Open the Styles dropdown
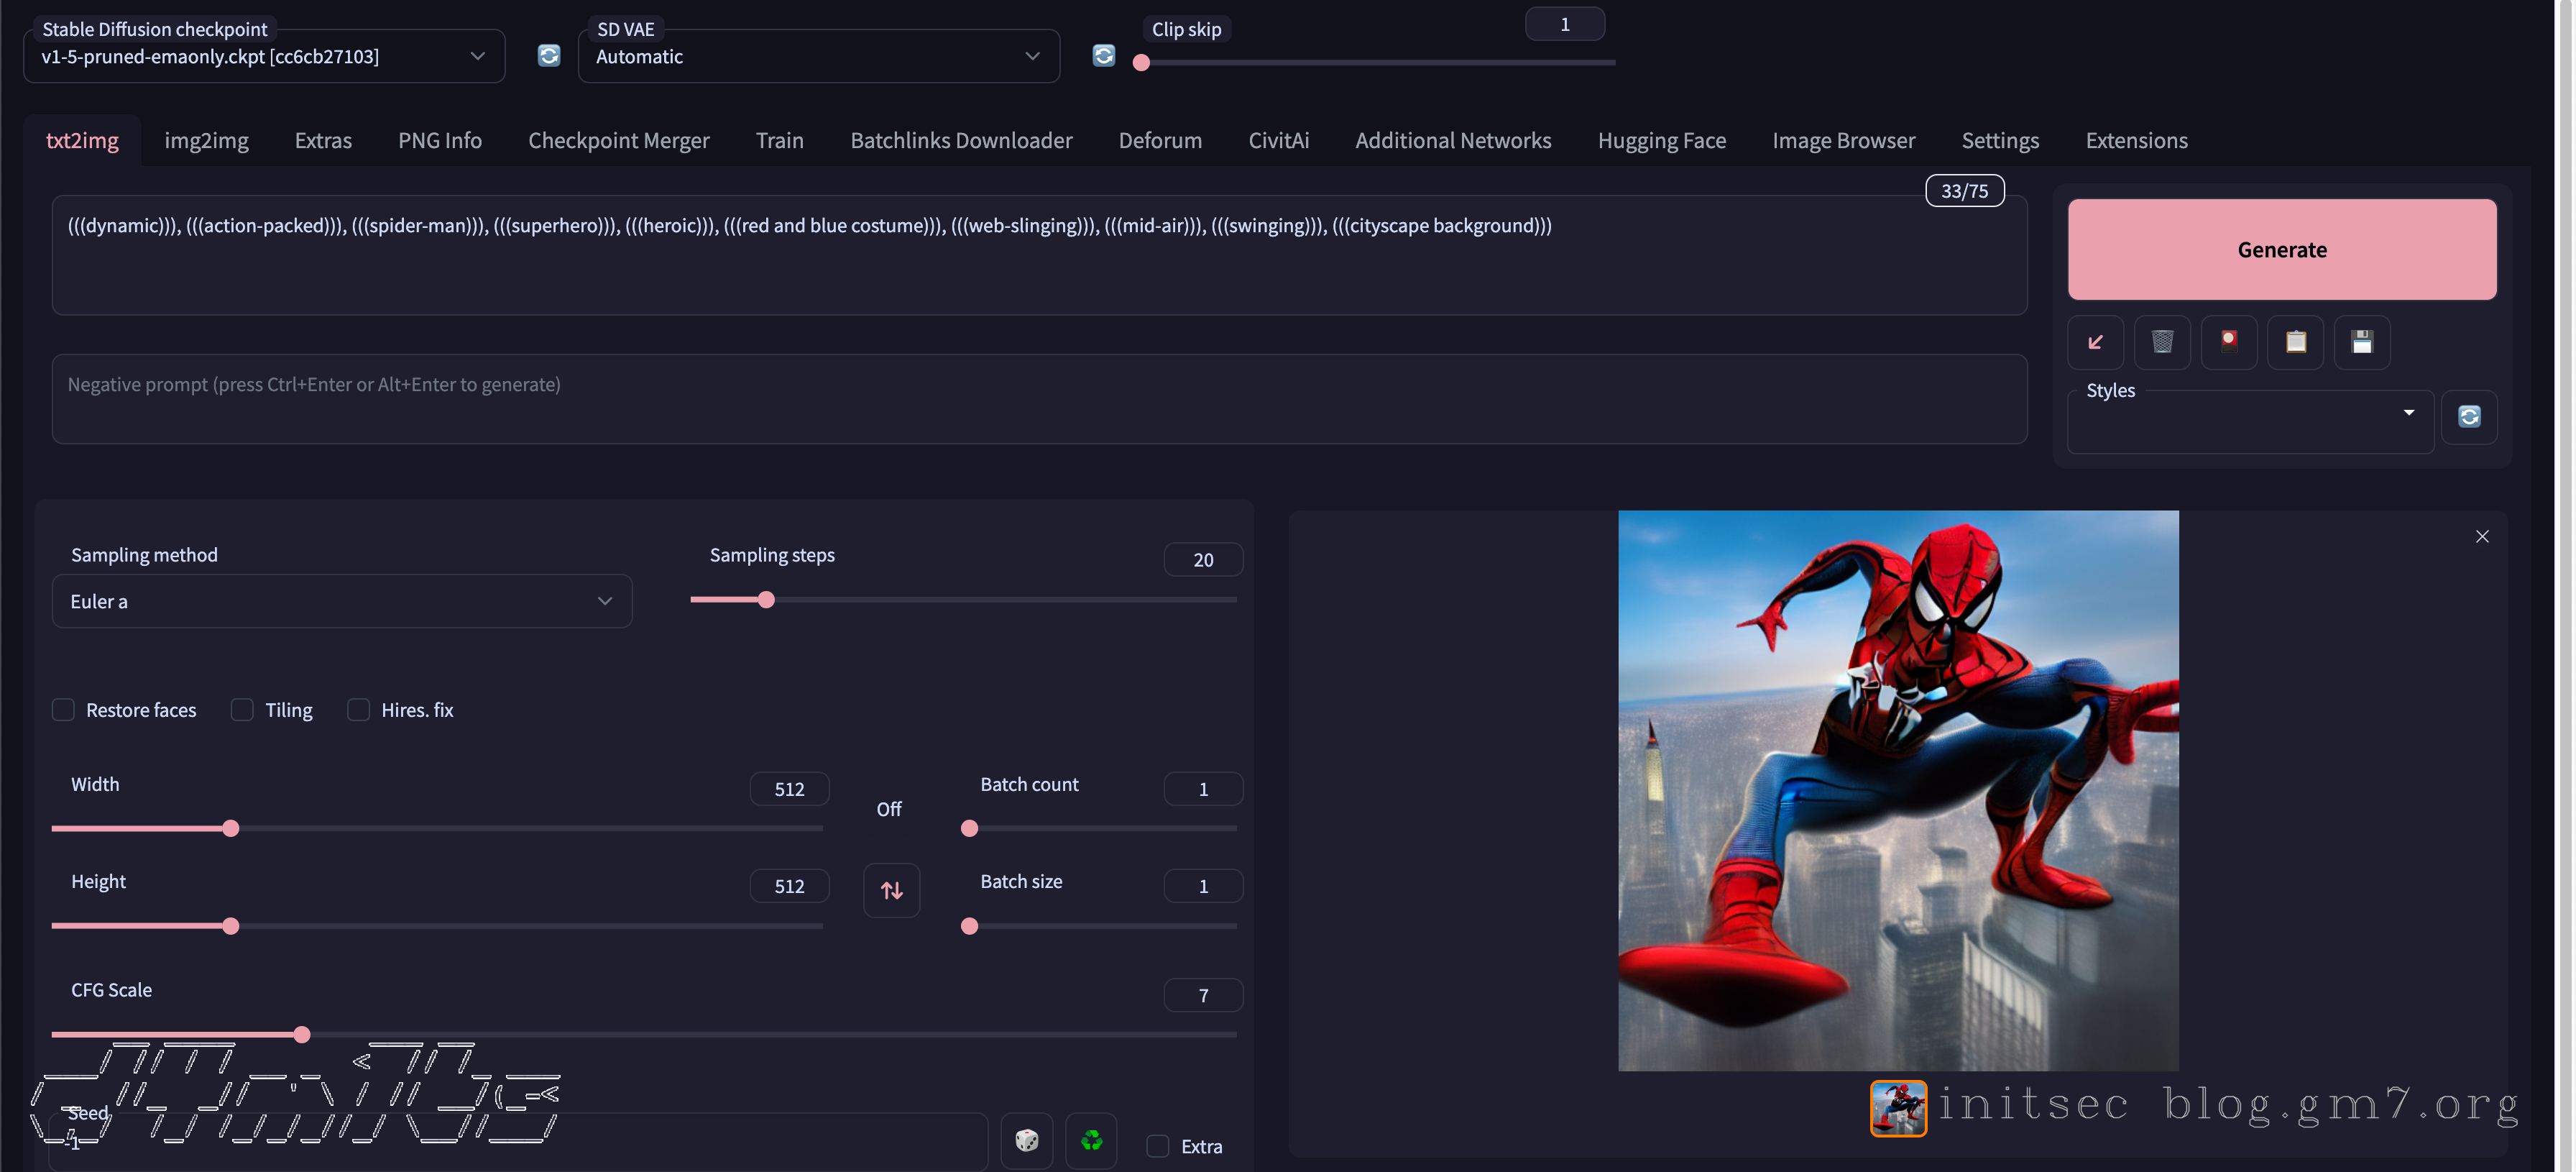The width and height of the screenshot is (2576, 1172). 2250,423
